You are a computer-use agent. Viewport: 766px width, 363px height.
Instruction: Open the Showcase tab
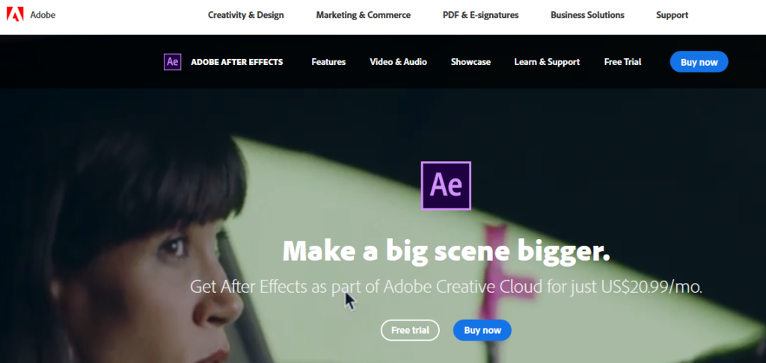coord(471,62)
